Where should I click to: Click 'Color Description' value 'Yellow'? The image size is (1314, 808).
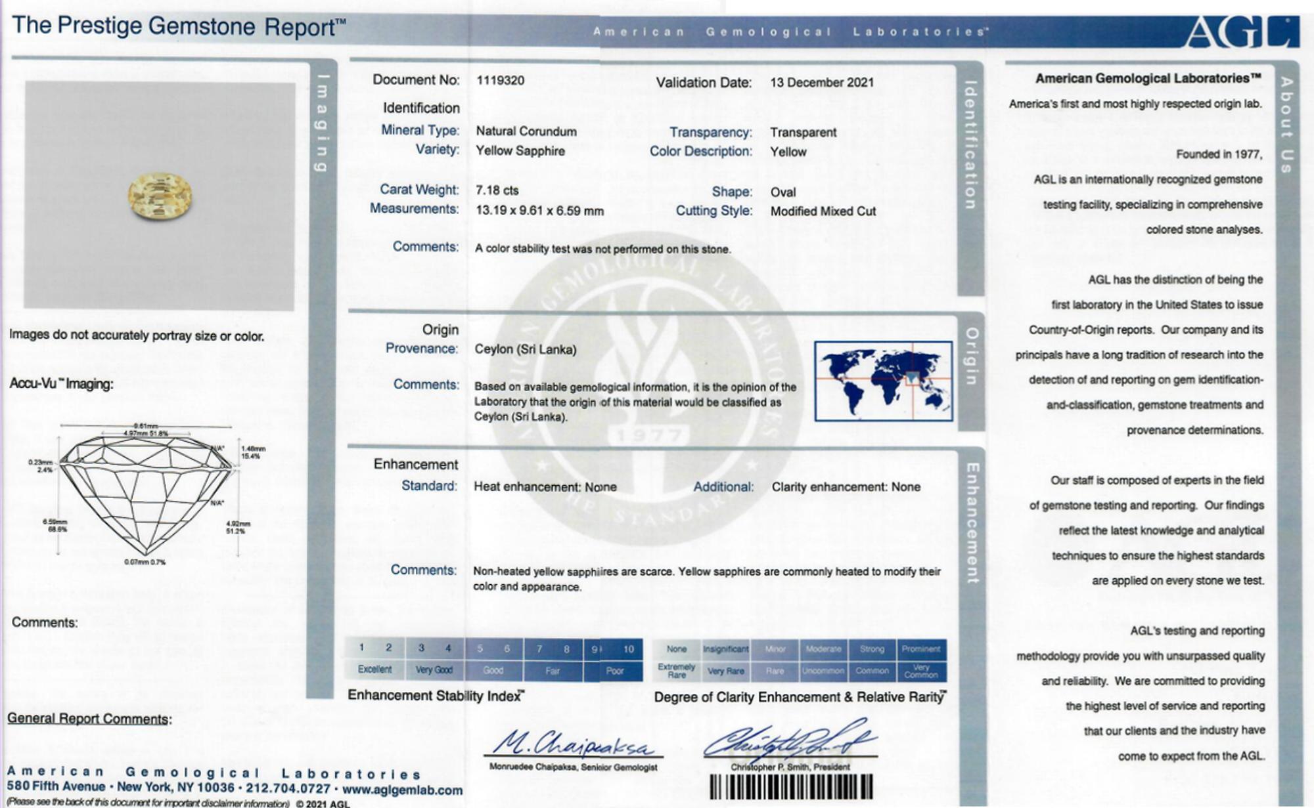point(788,152)
